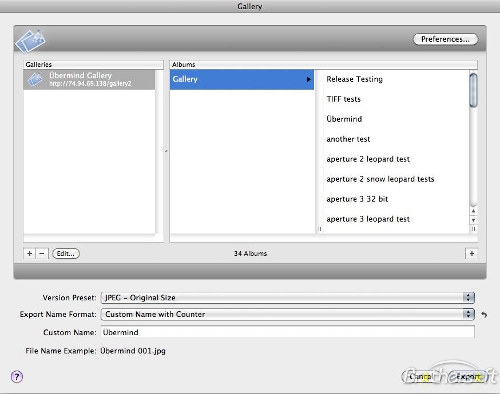Select the TIFF tests album
The height and width of the screenshot is (394, 500).
point(344,99)
